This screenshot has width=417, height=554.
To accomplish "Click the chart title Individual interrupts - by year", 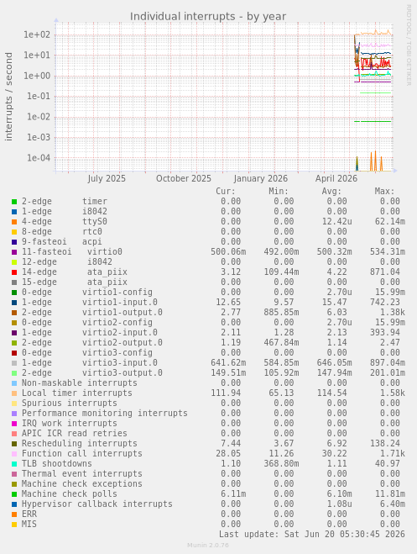I will click(x=208, y=17).
